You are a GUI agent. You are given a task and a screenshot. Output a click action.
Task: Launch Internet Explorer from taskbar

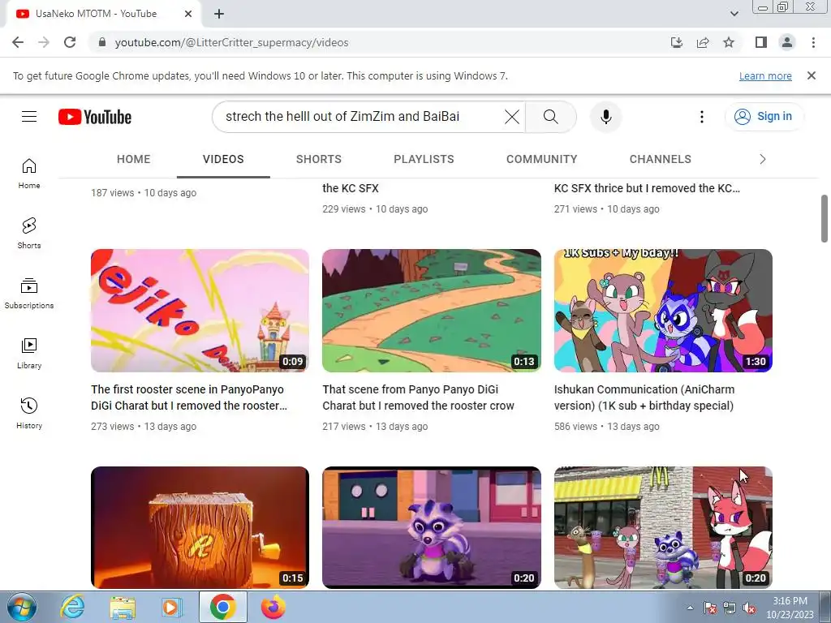[x=72, y=607]
